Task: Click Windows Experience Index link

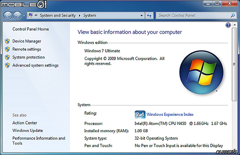Action: (x=170, y=114)
